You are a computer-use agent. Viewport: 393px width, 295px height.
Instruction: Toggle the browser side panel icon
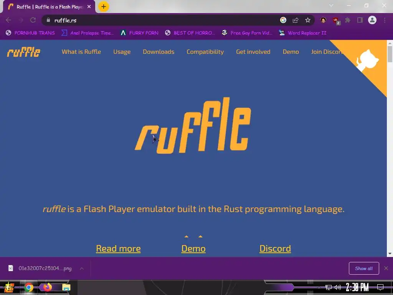360,20
